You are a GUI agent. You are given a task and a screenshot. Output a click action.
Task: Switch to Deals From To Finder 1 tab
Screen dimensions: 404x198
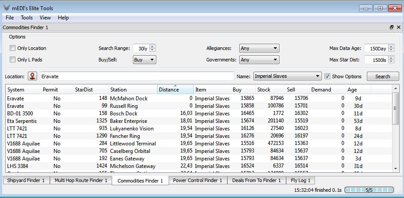[x=257, y=180]
